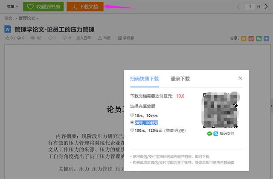
Task: Click 加入豆单 link
Action: pos(84,38)
